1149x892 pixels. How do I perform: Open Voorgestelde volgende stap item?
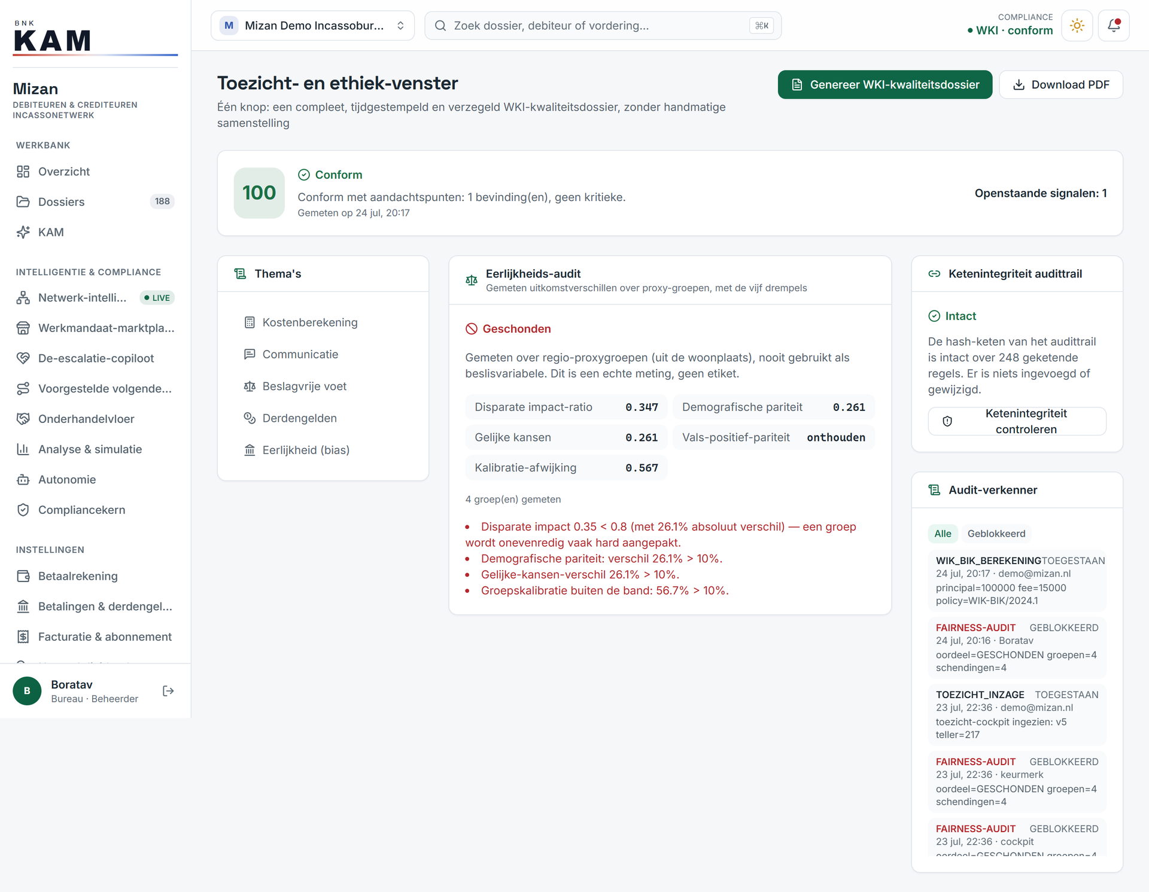point(95,389)
